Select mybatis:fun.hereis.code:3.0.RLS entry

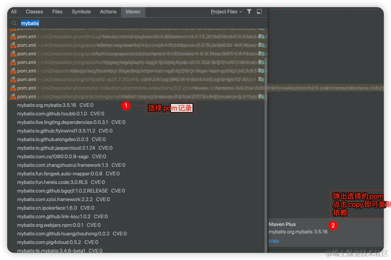[61, 182]
